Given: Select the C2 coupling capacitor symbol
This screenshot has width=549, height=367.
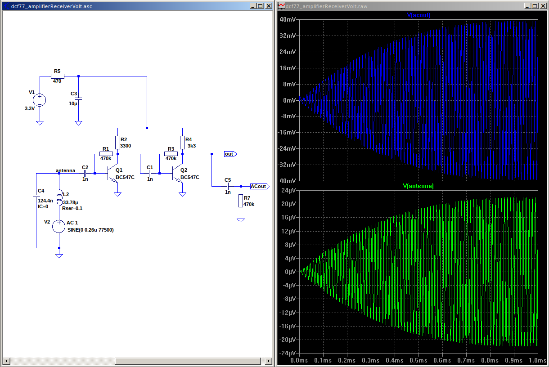Looking at the screenshot, I should [85, 173].
